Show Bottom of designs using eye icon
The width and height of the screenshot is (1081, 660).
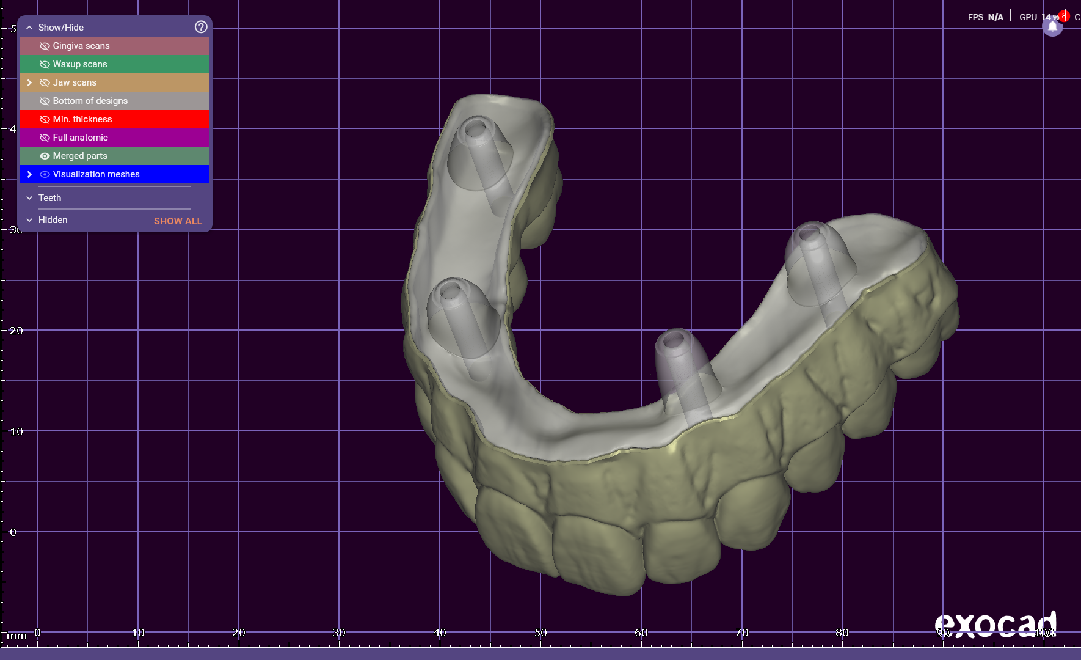[45, 101]
